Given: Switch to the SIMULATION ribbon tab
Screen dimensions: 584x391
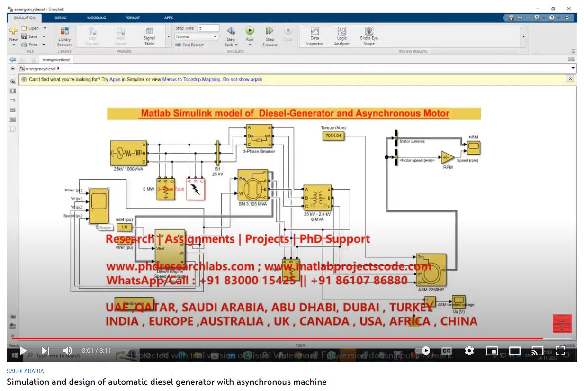Looking at the screenshot, I should pos(24,18).
